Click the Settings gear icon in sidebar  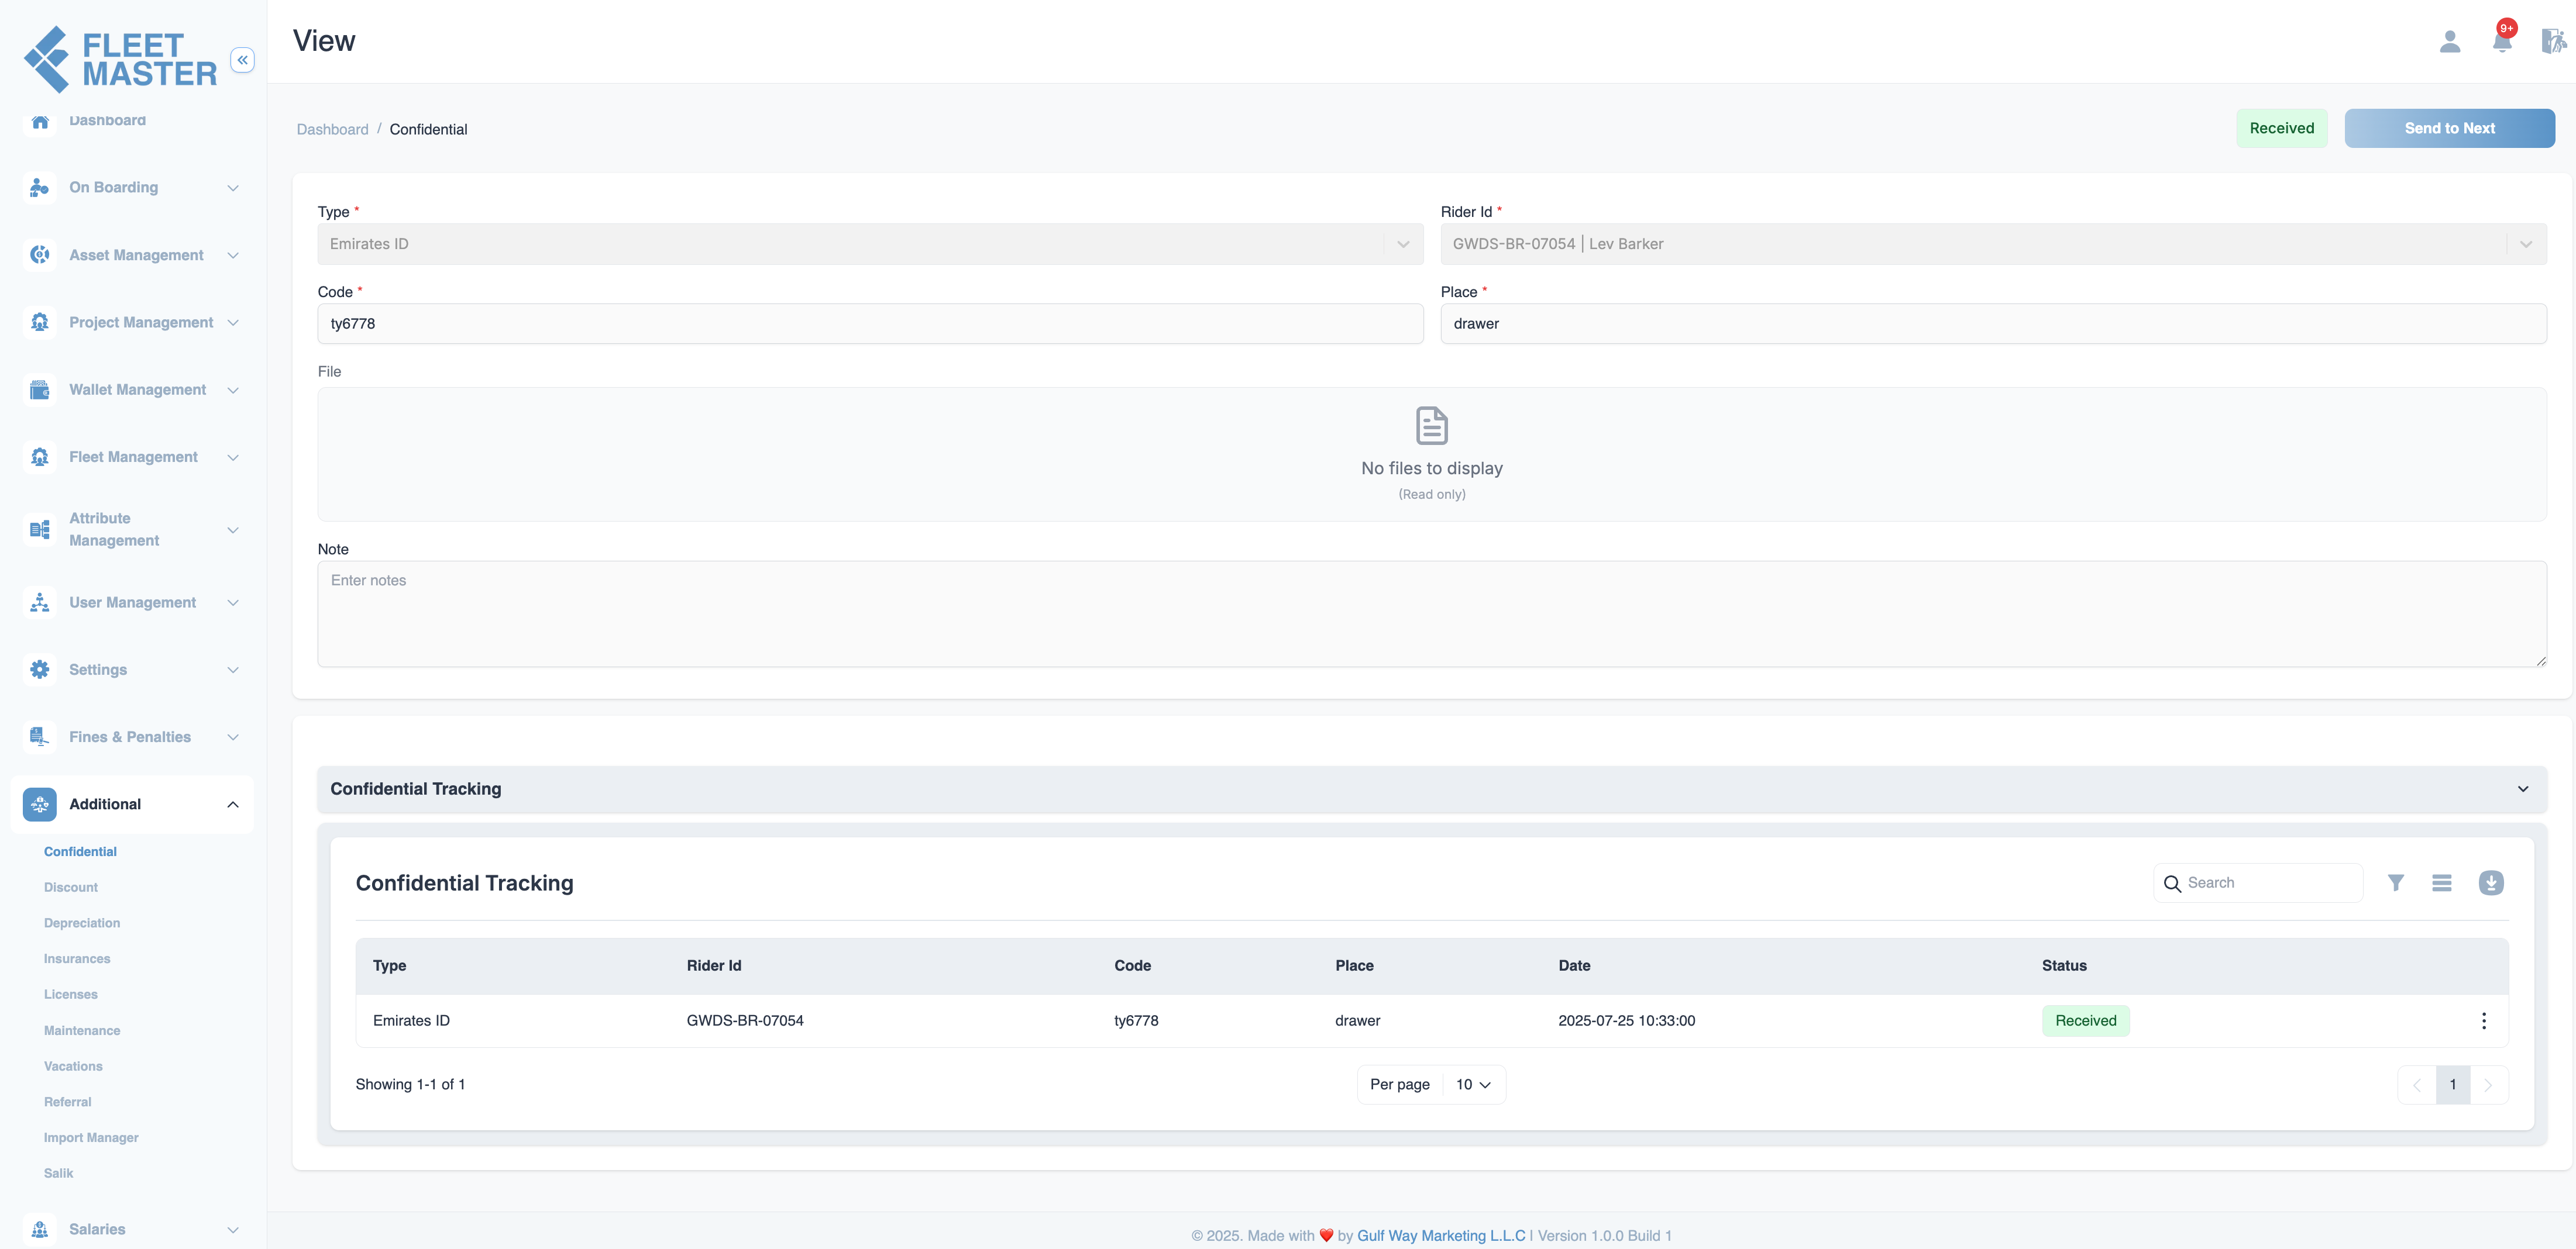[40, 670]
